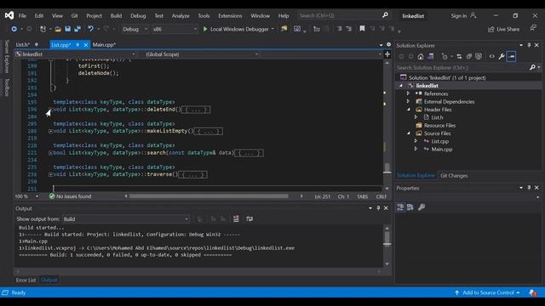
Task: Click Property Pages wrench in Properties panel
Action: click(422, 207)
